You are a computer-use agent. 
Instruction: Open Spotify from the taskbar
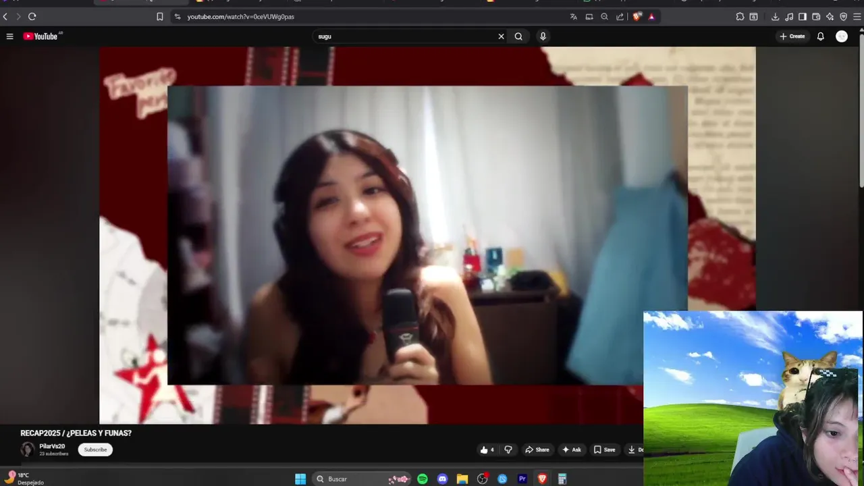coord(423,479)
